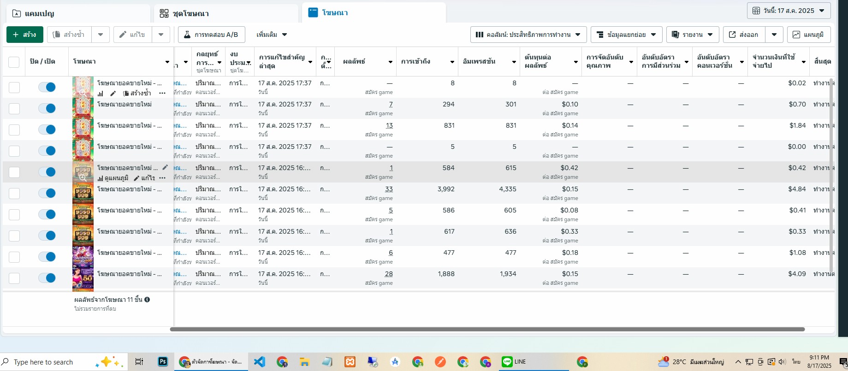Switch to the ชุดโฆษณา tab
This screenshot has width=848, height=371.
coord(226,13)
